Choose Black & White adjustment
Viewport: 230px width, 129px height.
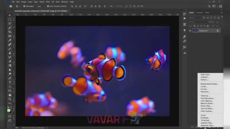coord(207,104)
